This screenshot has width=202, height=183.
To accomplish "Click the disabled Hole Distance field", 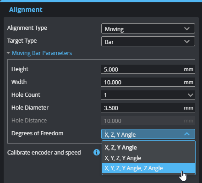I will [x=148, y=121].
